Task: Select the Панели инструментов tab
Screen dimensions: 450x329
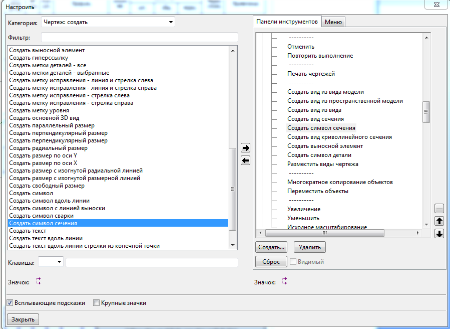Action: (286, 22)
